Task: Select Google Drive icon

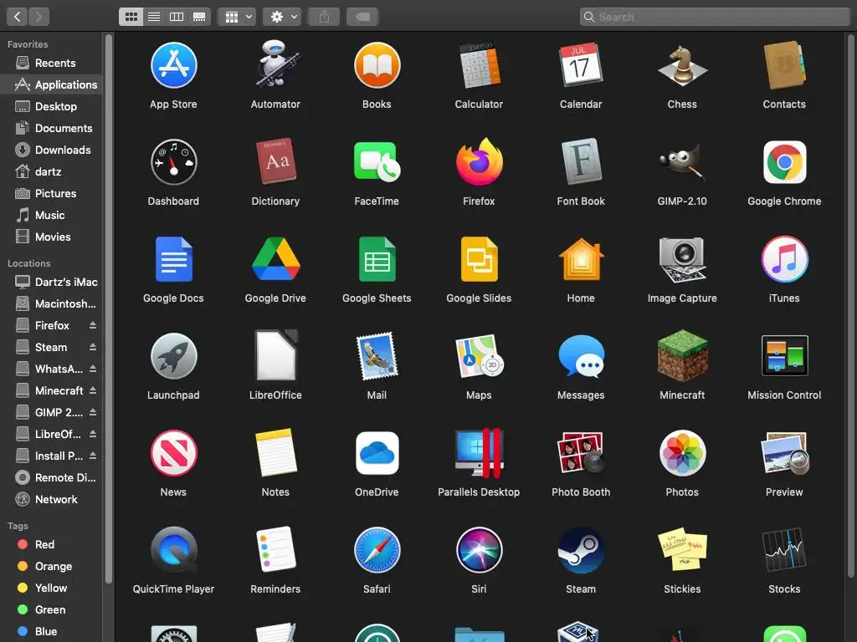Action: click(x=275, y=259)
